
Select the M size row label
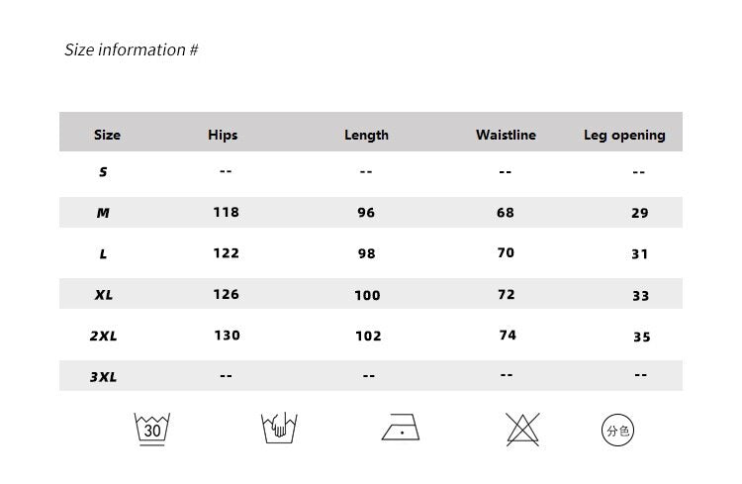point(103,213)
